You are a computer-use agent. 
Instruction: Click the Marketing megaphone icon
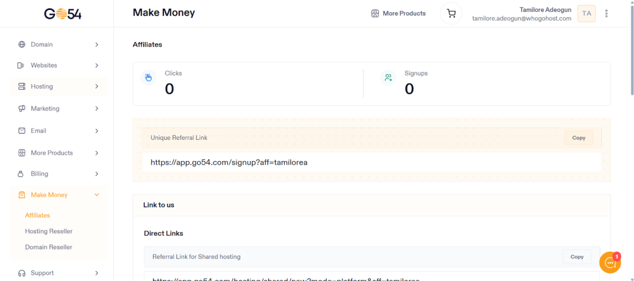tap(22, 109)
